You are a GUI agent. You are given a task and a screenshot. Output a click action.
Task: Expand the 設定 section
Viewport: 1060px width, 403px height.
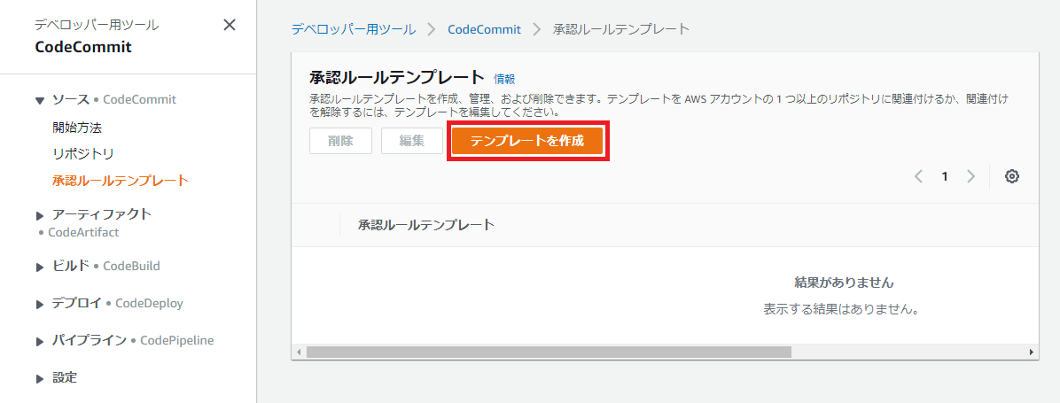coord(40,378)
